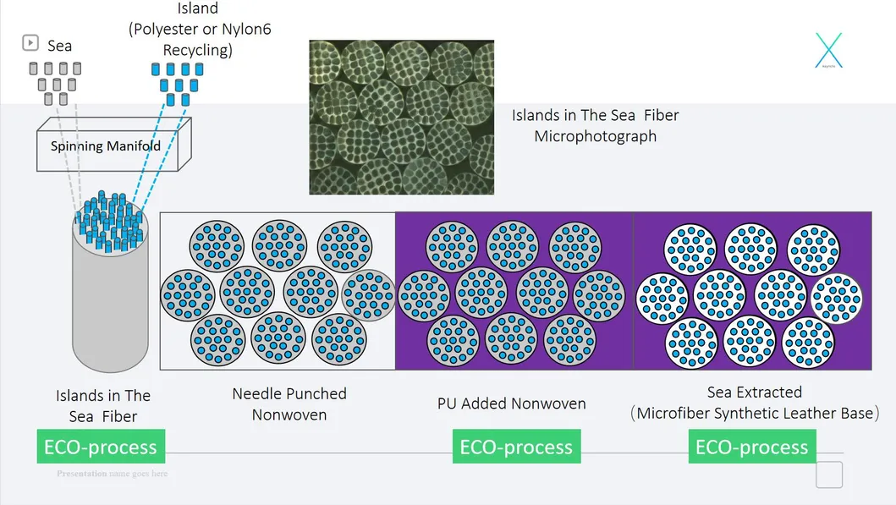Click the empty square box at the slide's bottom corner
Image resolution: width=896 pixels, height=505 pixels.
pos(829,475)
